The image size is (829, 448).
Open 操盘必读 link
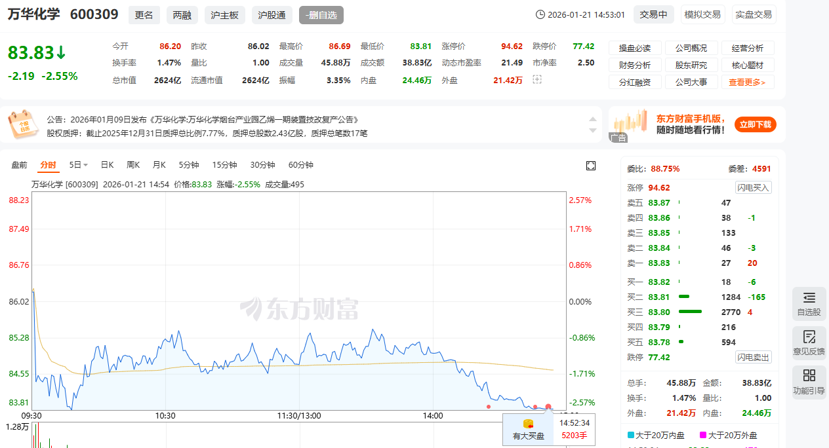point(635,48)
